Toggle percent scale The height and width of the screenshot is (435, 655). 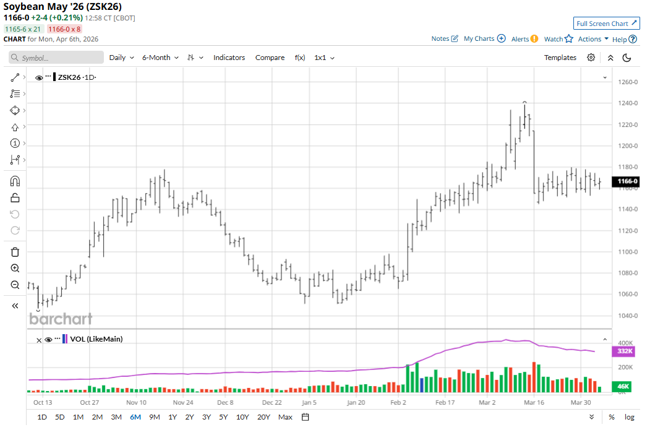point(612,417)
